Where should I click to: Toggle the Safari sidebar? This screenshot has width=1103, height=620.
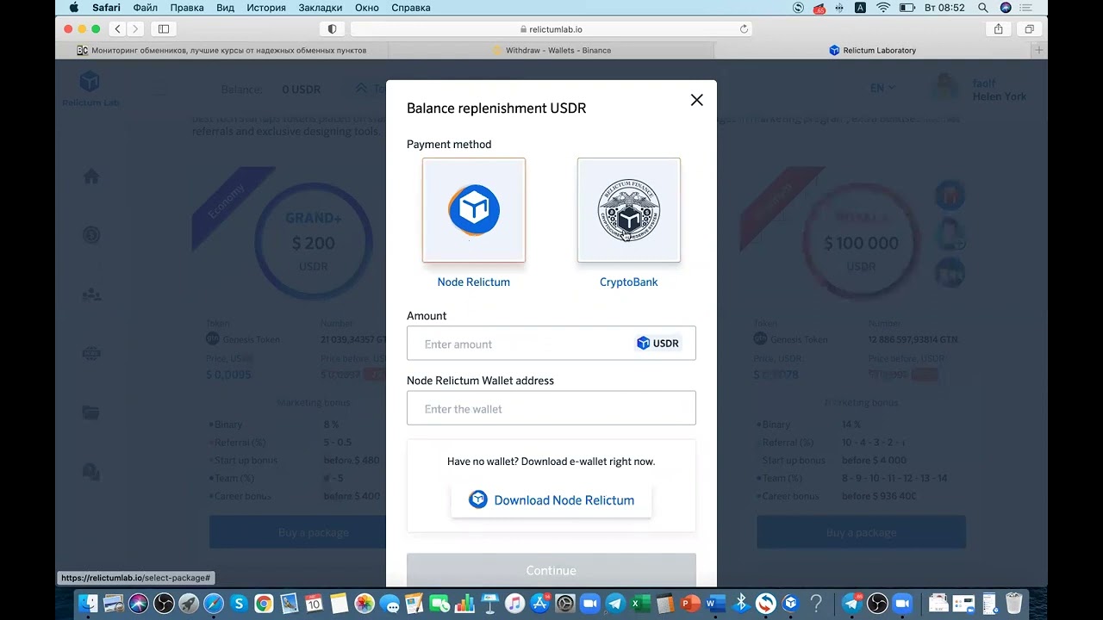click(x=164, y=28)
